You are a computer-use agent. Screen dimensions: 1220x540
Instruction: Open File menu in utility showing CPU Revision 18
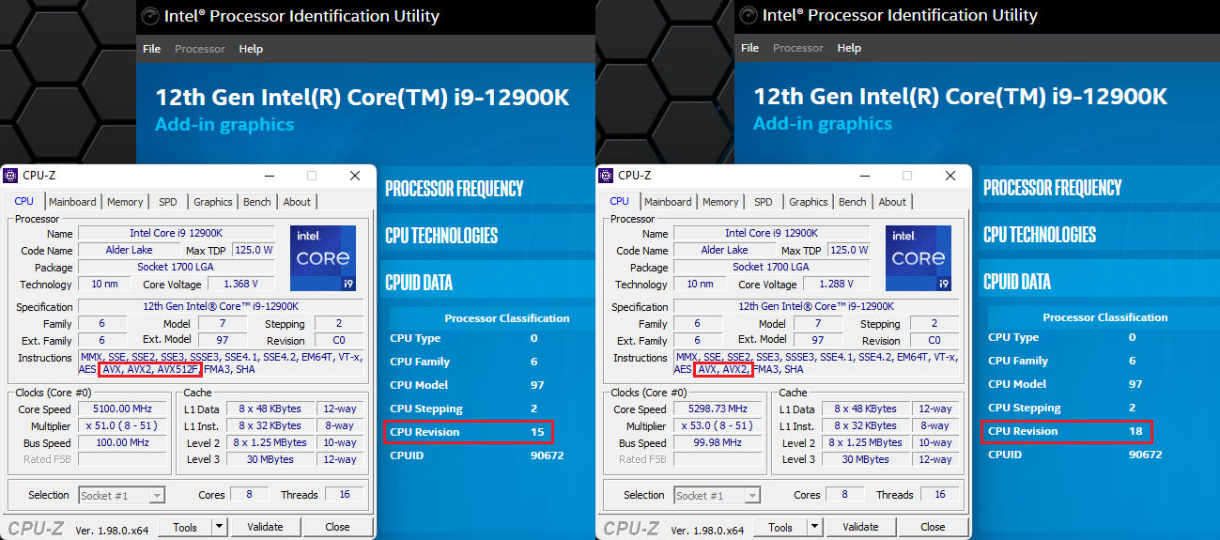(749, 48)
